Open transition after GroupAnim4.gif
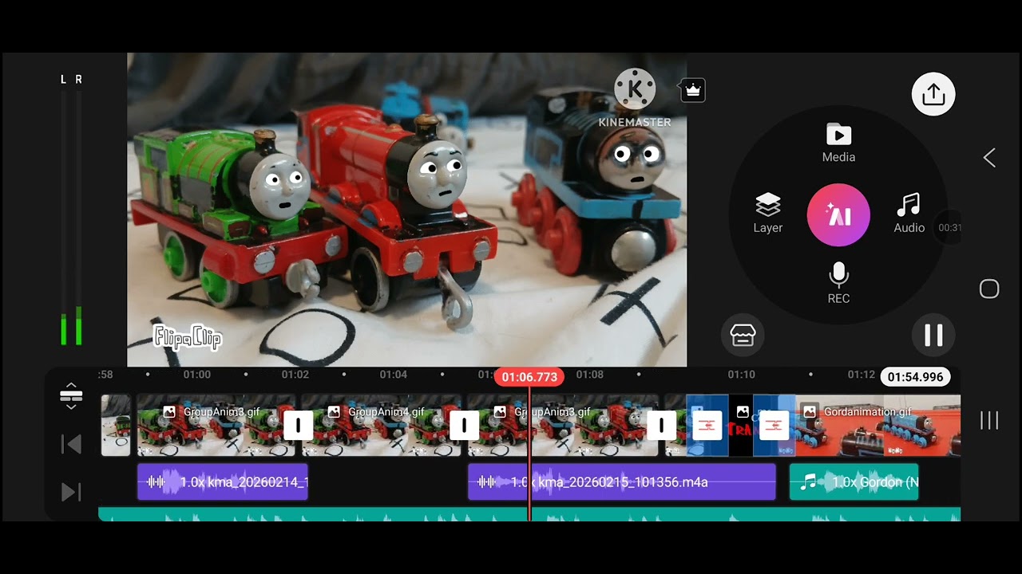Viewport: 1022px width, 574px height. 464,425
